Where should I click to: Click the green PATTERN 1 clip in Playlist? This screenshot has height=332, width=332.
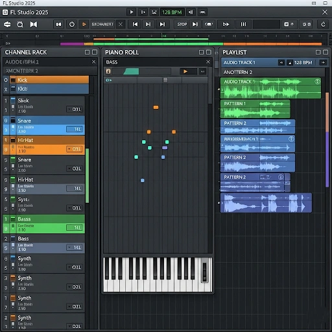click(255, 109)
